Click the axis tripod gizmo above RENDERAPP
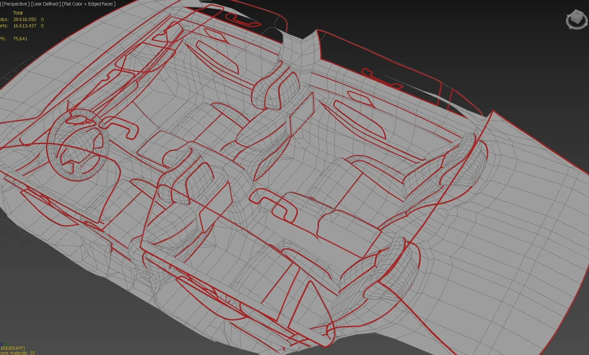Viewport: 589px width, 355px height. [x=4, y=344]
